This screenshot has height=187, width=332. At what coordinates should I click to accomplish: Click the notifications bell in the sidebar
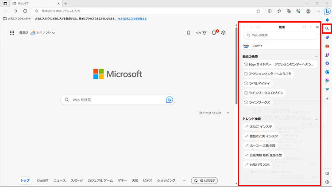(x=327, y=20)
